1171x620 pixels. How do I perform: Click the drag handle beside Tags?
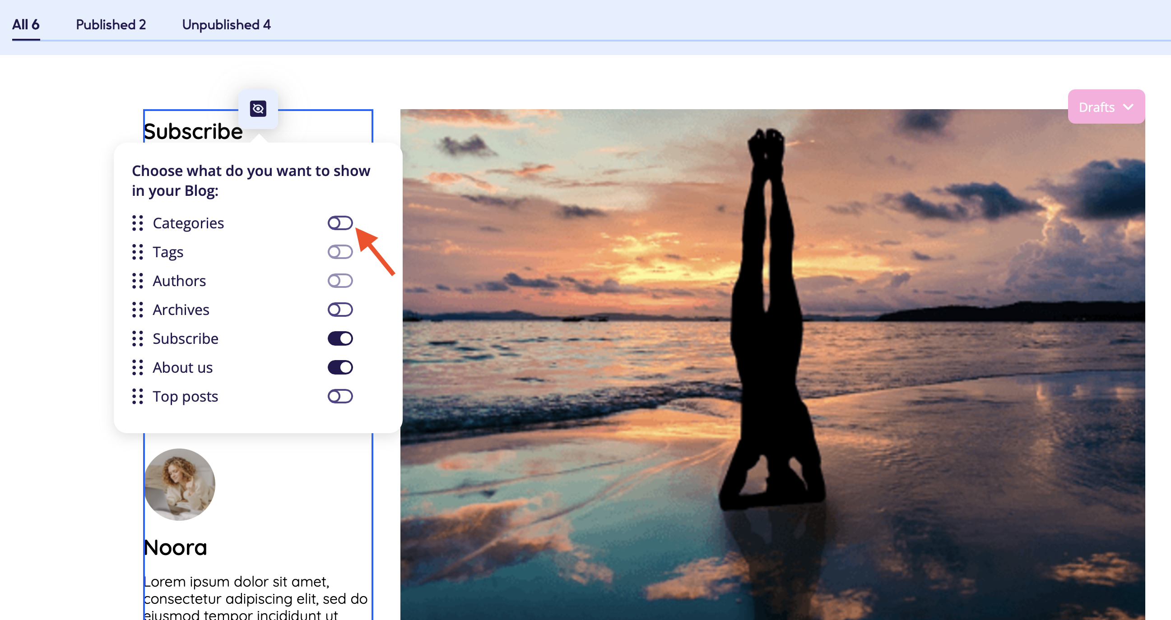138,252
